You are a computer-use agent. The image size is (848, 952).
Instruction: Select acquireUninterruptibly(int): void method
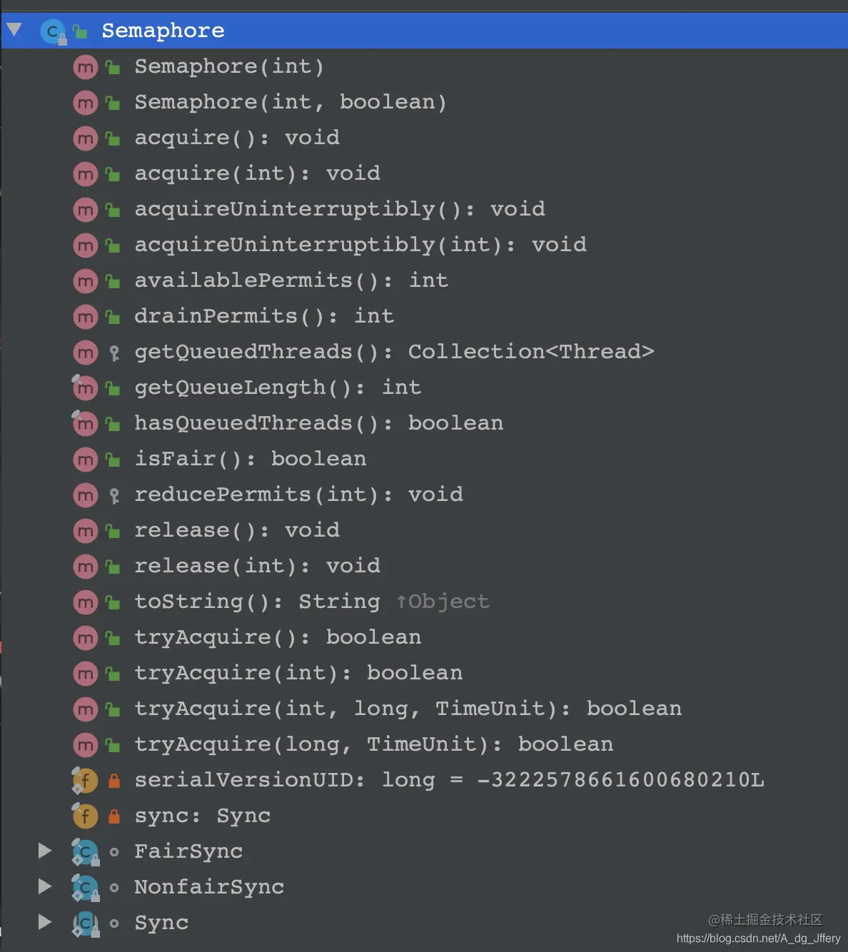[x=424, y=245]
